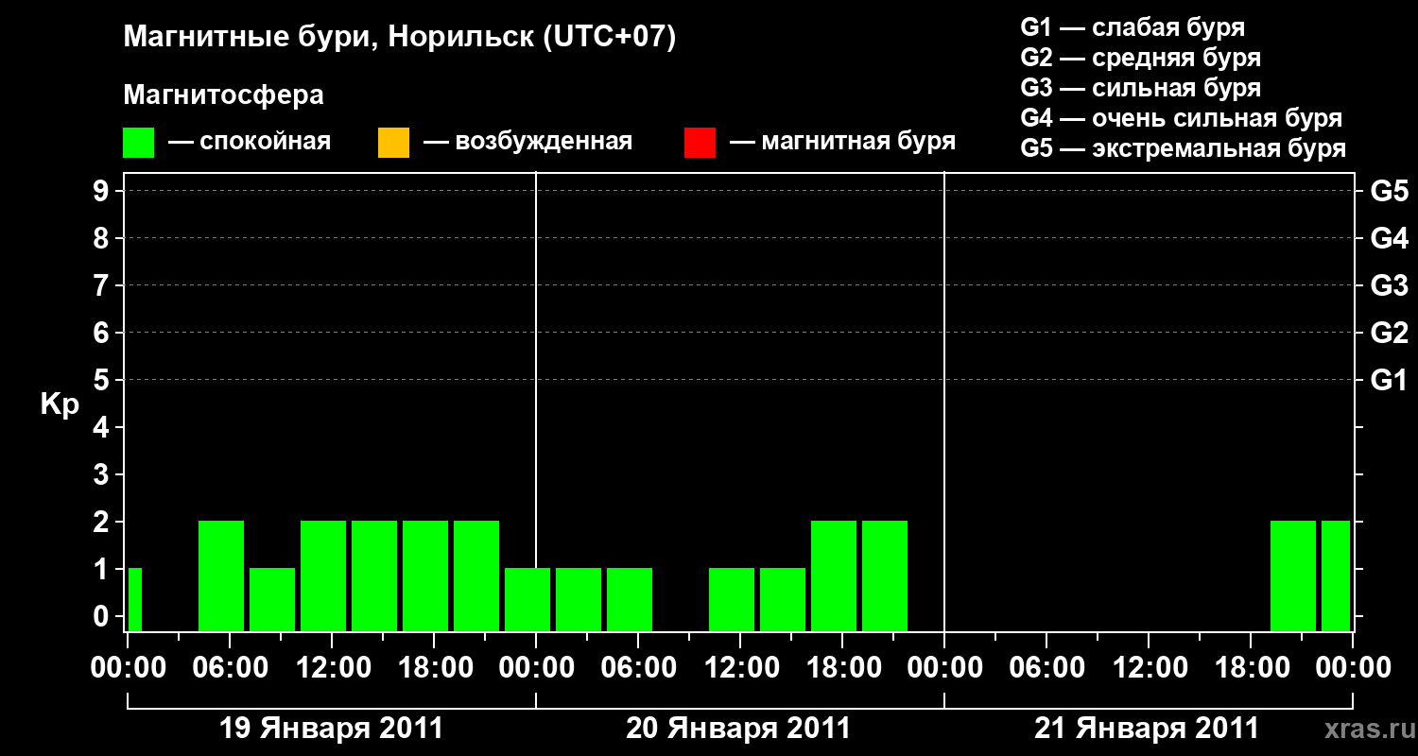The image size is (1418, 756).
Task: Select the legend line 'G3 — сильная буря'
Action: click(x=1141, y=88)
